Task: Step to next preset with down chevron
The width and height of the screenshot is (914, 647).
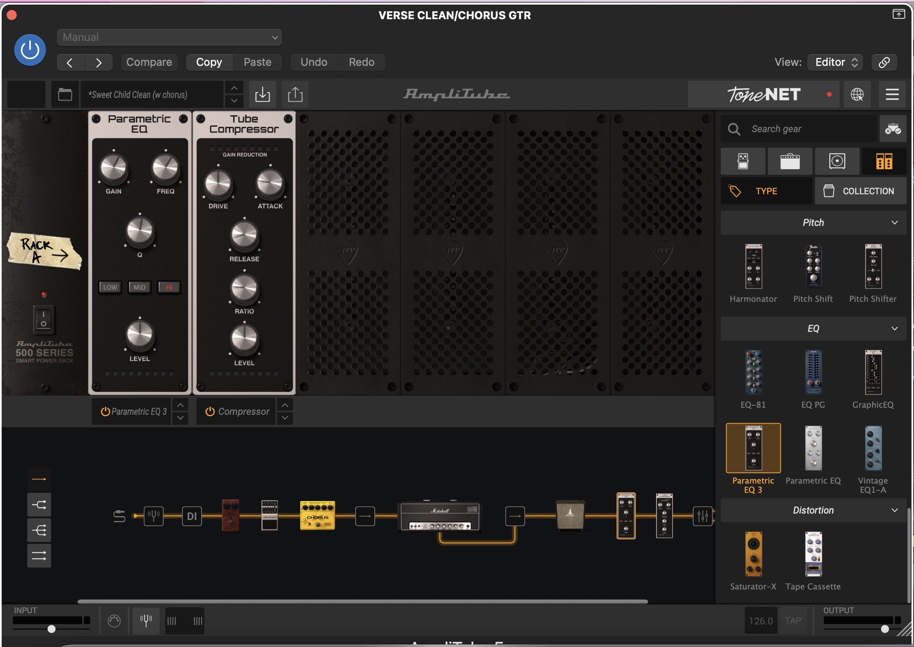Action: [235, 101]
